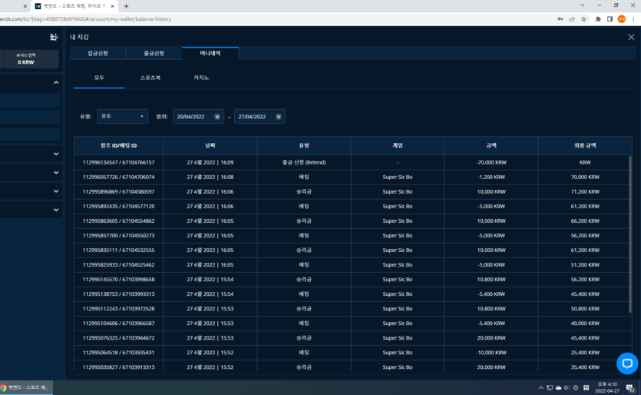Open the type filter dropdown

coord(122,117)
